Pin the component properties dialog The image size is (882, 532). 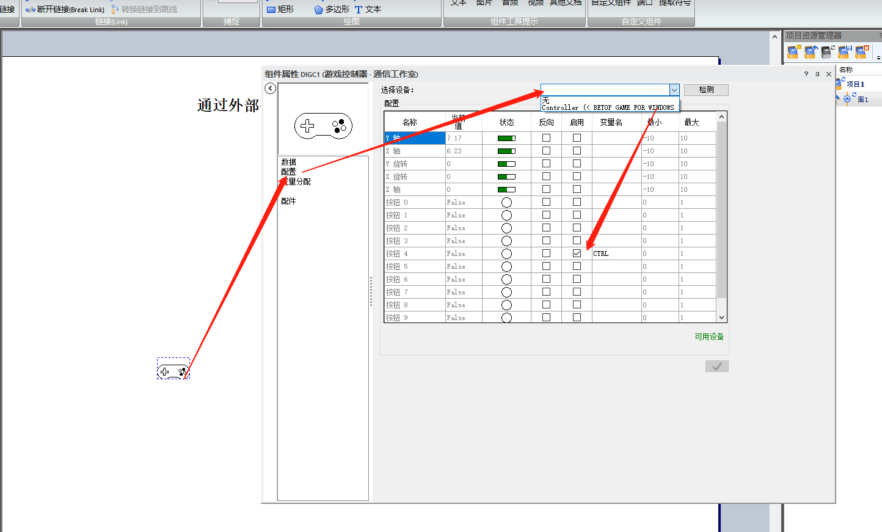[x=817, y=74]
